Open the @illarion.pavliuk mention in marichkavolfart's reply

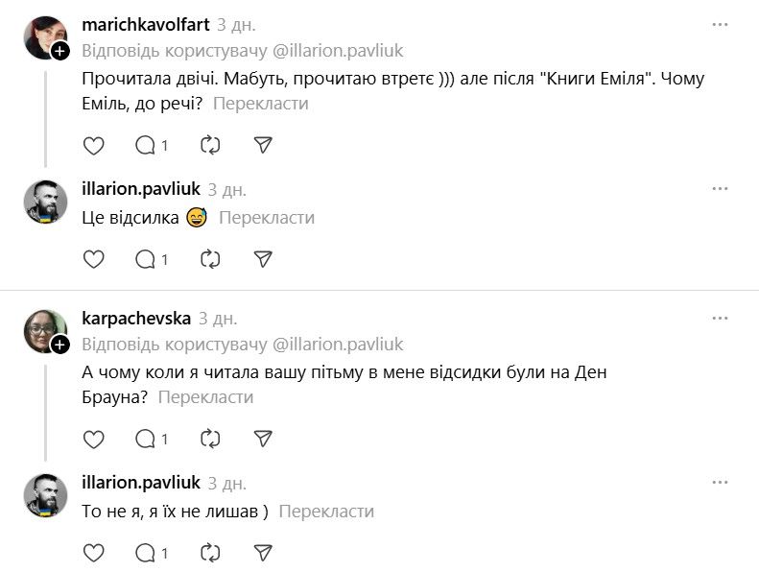339,50
